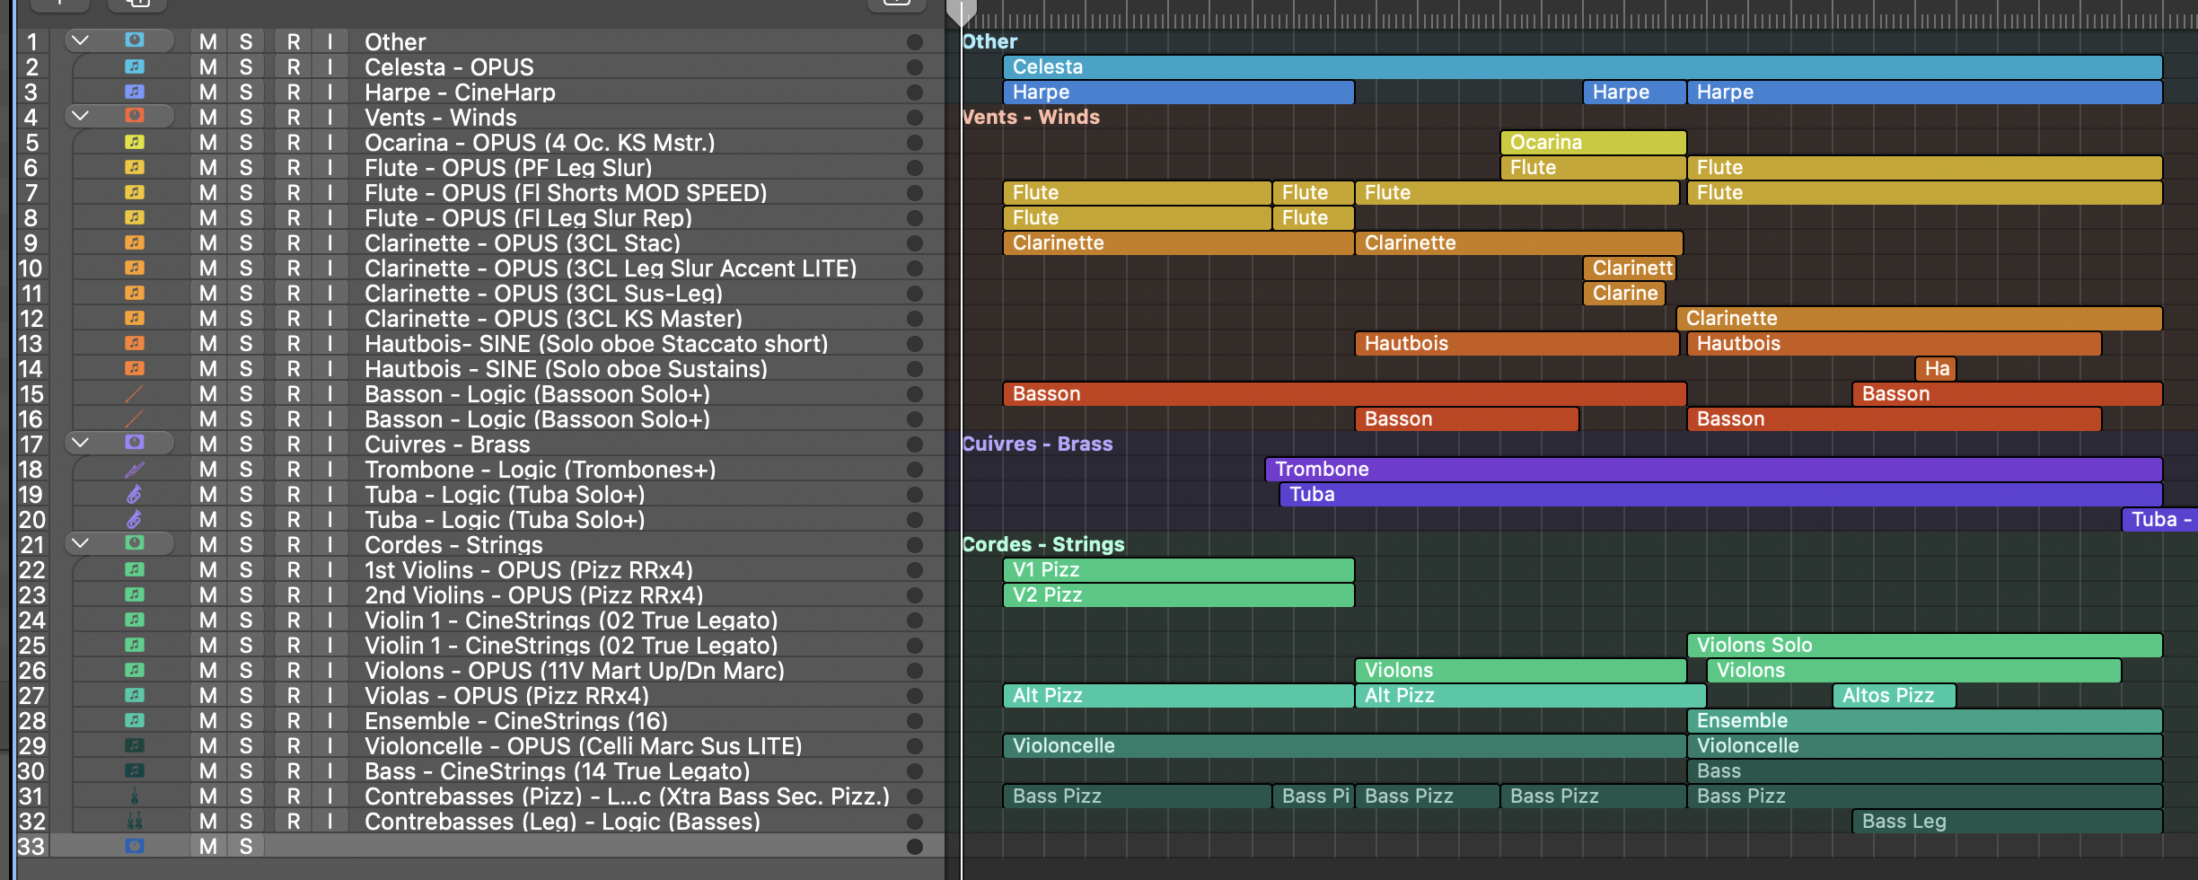Select the track name 'Hautbois - SINE (Solo oboe Sustains)'
The width and height of the screenshot is (2198, 880).
click(566, 369)
